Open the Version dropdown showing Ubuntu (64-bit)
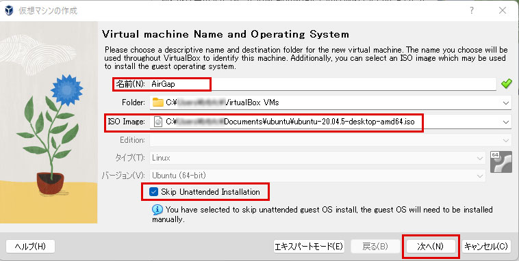 click(318, 176)
